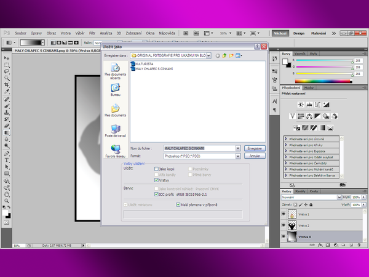Expand Přednastavení pro Křivky presets
Screen dimensions: 369x277
[286, 145]
